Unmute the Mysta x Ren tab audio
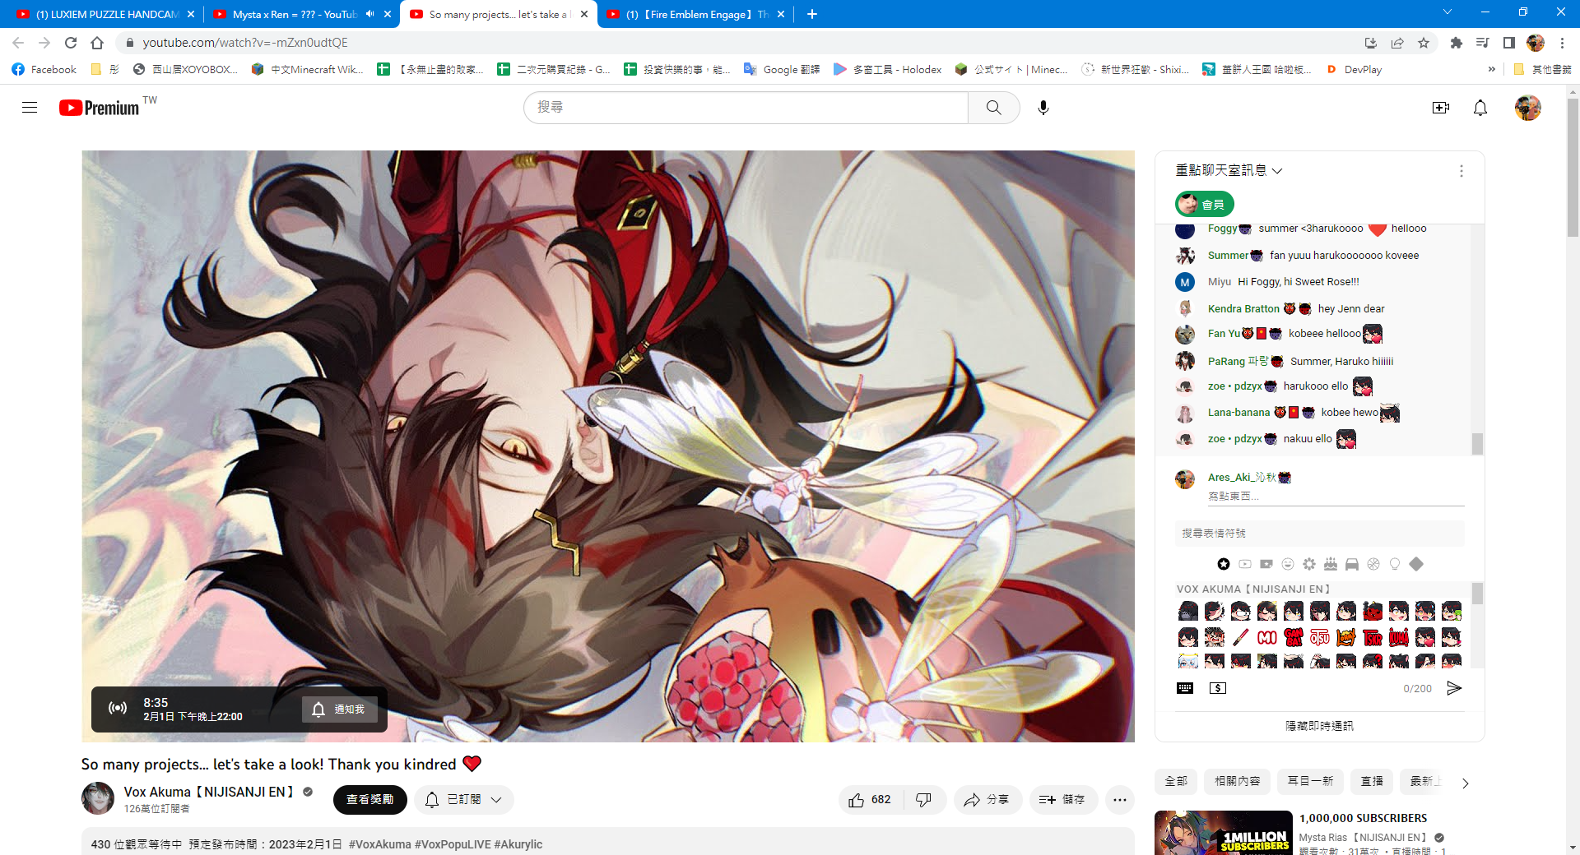The height and width of the screenshot is (855, 1580). pos(369,14)
